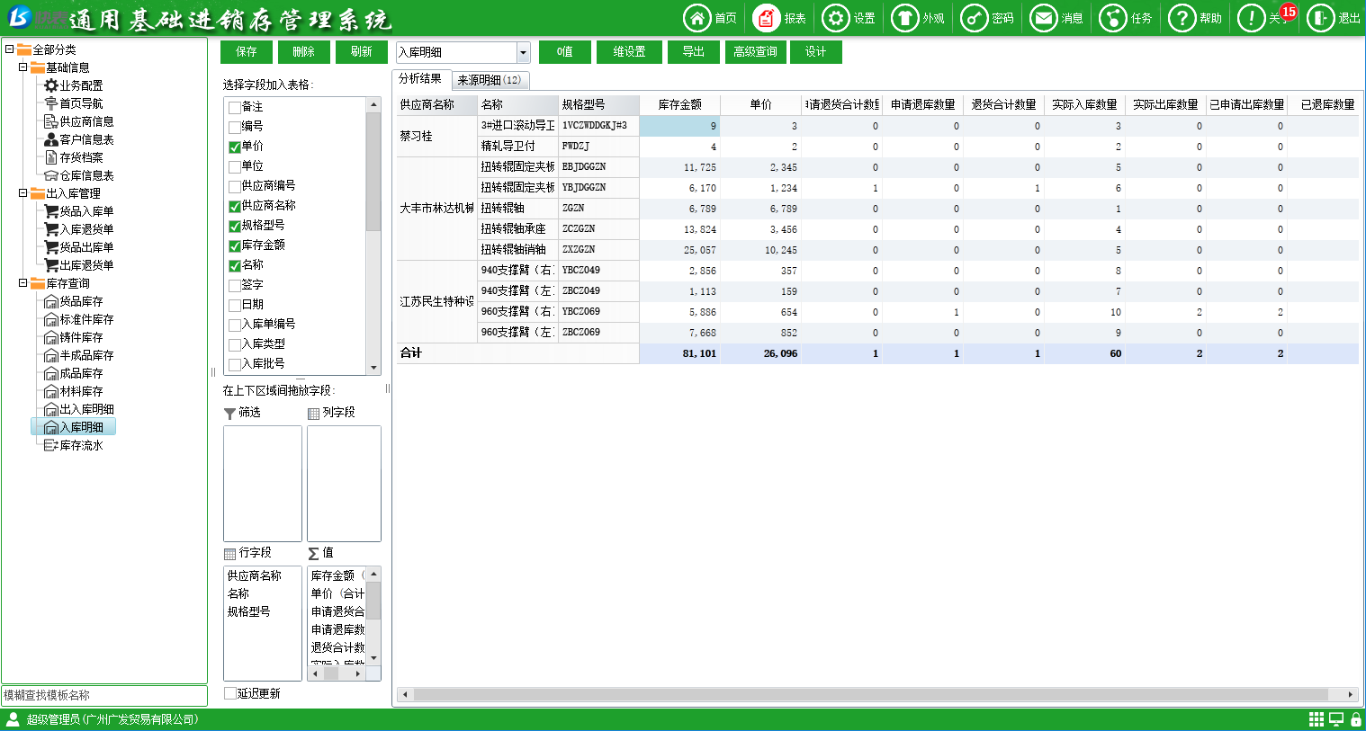The height and width of the screenshot is (731, 1366).
Task: Click field list scroll-up arrow
Action: coord(374,104)
